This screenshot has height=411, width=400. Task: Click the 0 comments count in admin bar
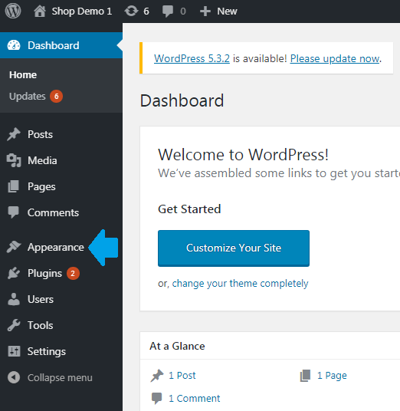[183, 12]
